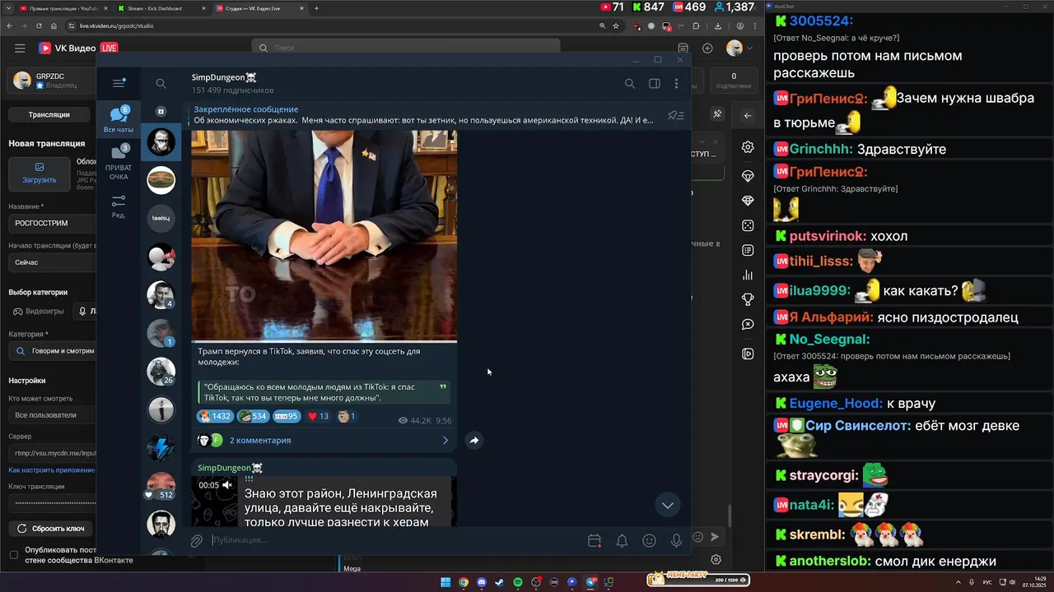Screen dimensions: 1054x592
Task: Open Telegram hamburger menu
Action: click(119, 83)
